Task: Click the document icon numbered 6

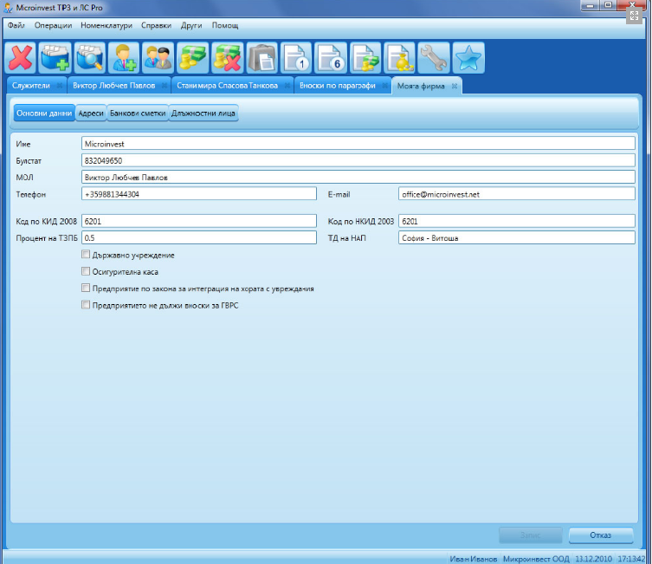Action: pos(332,58)
